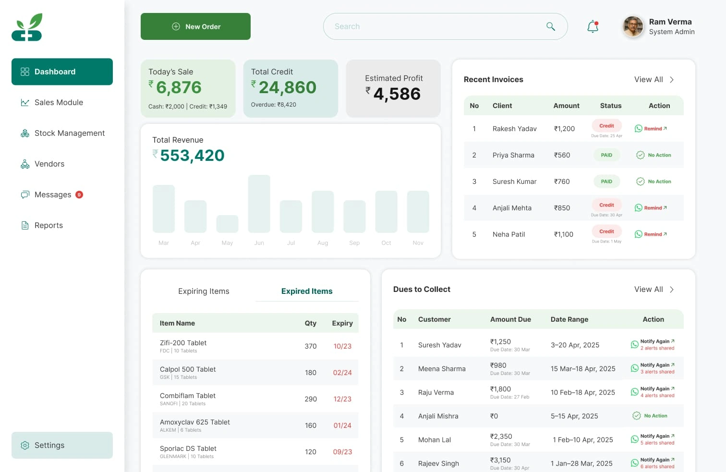Click the pharmacy leaf logo

(27, 27)
